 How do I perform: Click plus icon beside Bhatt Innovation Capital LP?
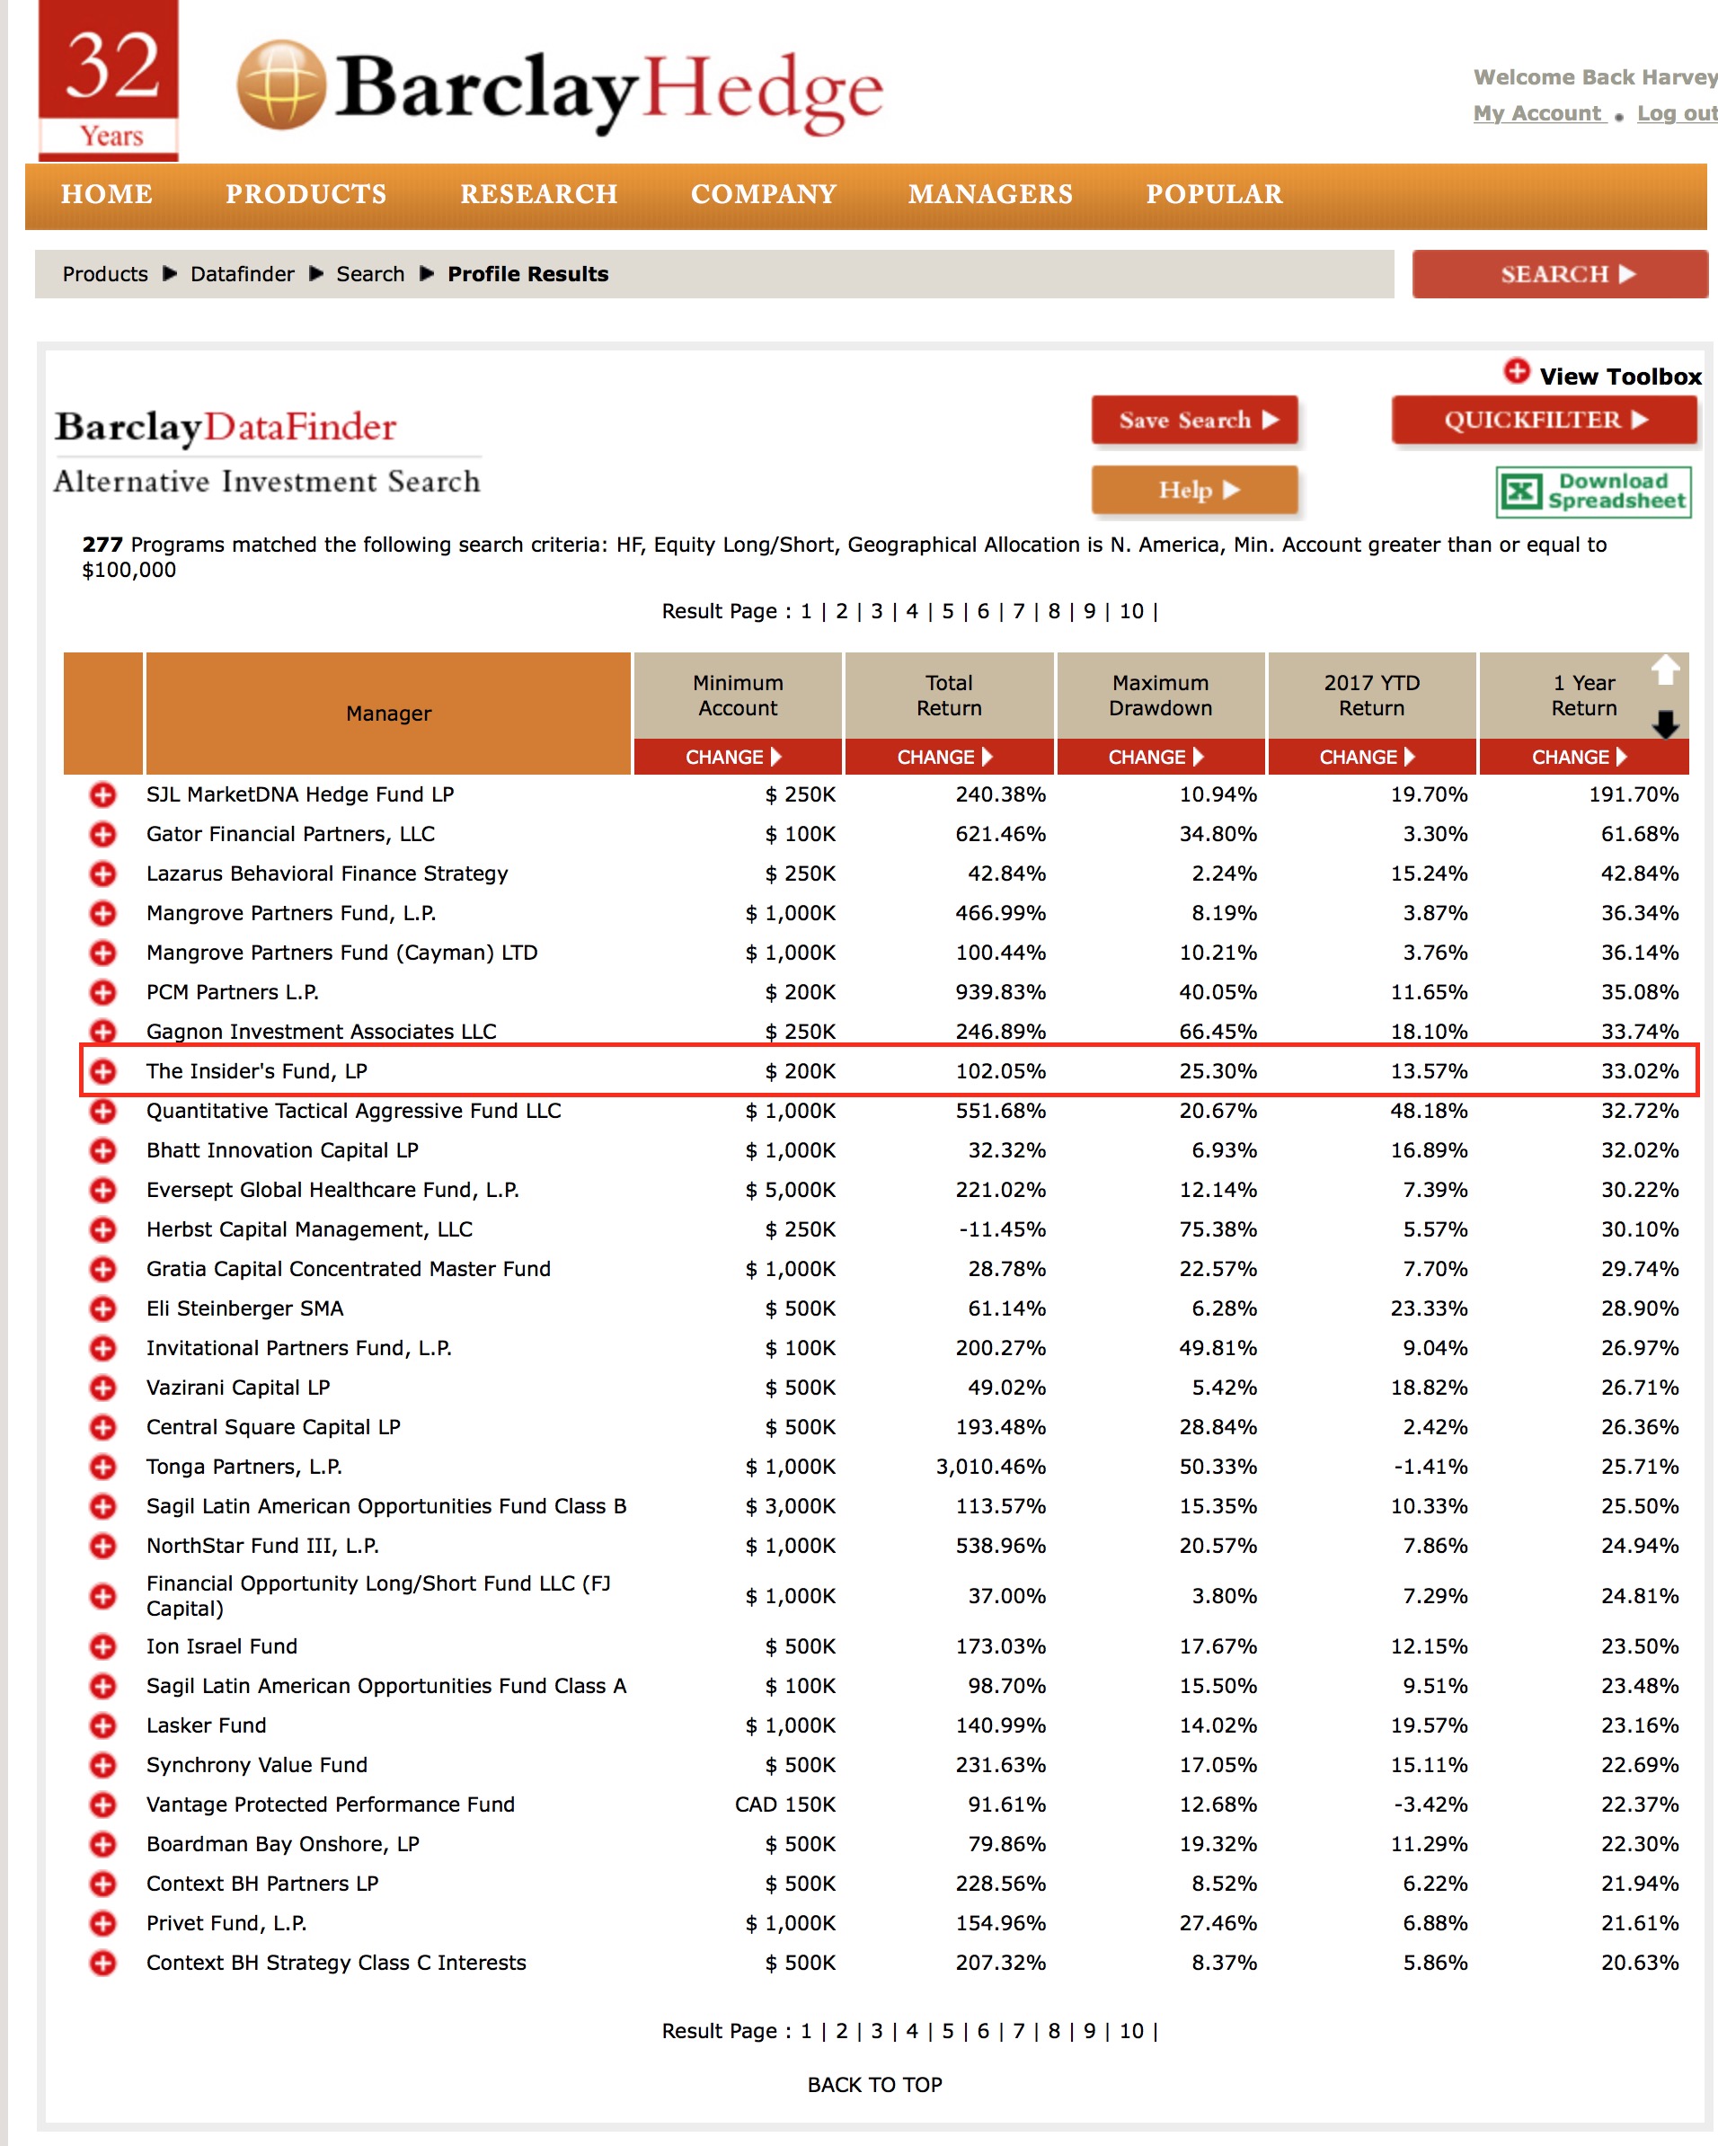102,1150
